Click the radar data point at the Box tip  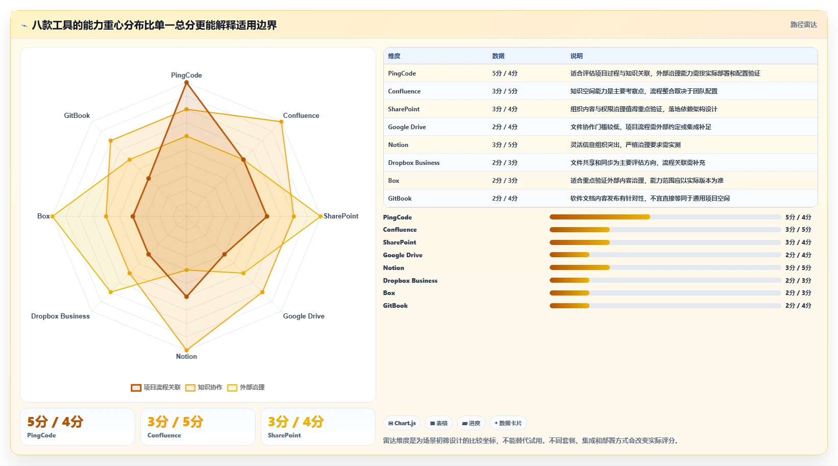click(53, 216)
